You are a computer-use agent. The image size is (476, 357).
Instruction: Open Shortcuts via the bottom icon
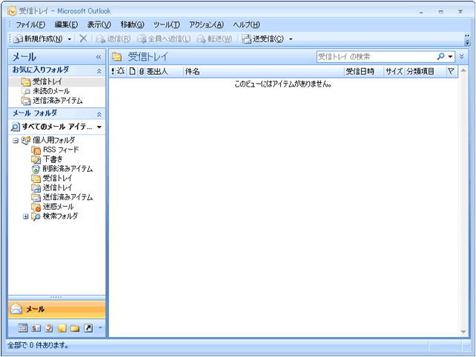point(88,328)
